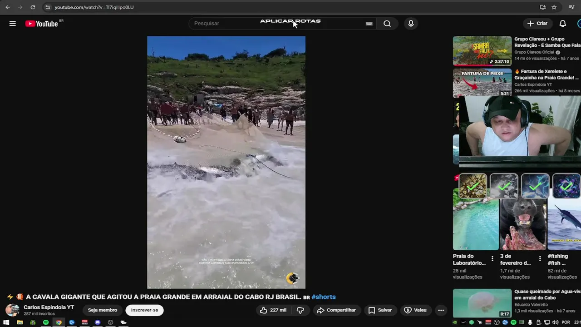
Task: Open browser media control icon
Action: click(571, 7)
